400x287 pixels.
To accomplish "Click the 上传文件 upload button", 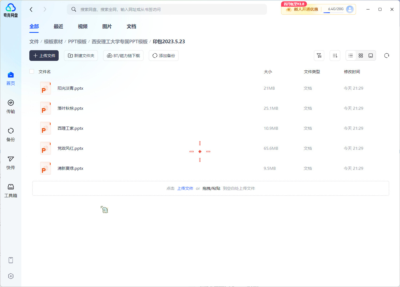I will [x=44, y=56].
